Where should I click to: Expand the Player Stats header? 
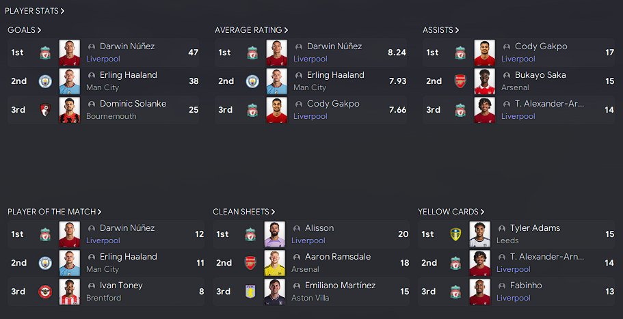tap(35, 11)
